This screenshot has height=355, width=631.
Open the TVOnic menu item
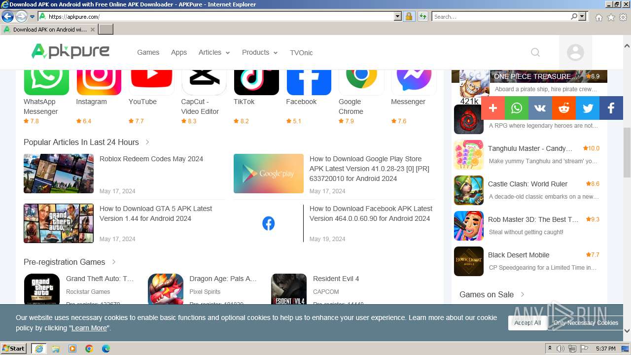tap(301, 53)
